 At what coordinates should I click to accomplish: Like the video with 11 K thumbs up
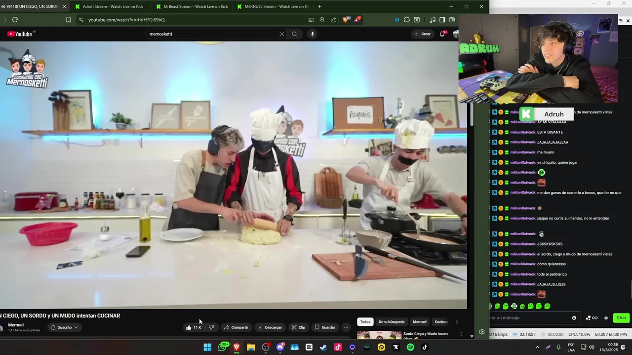pos(194,327)
